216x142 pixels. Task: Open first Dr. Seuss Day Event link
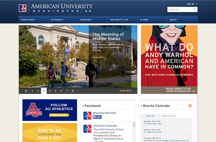click(153, 124)
